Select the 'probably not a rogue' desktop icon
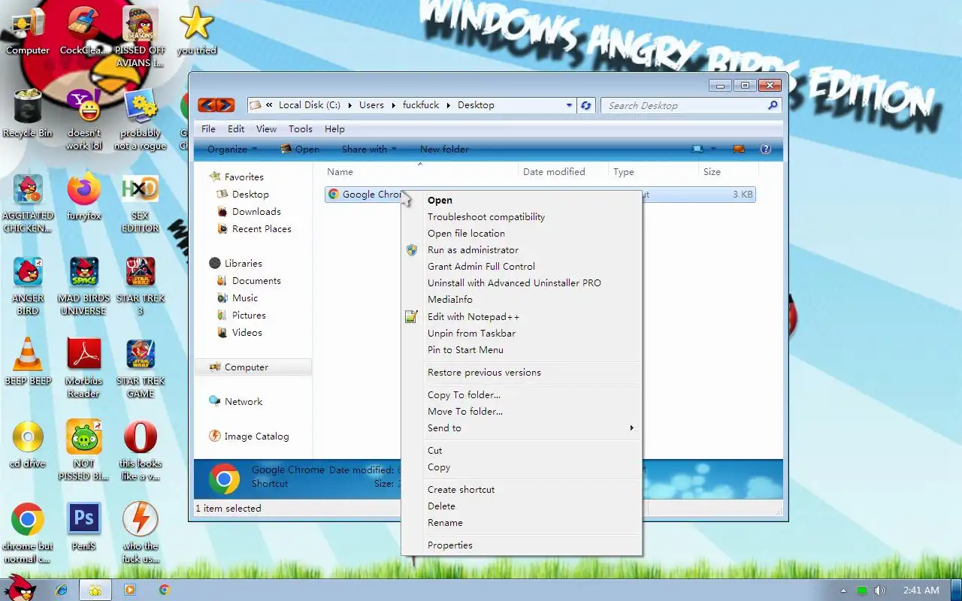The image size is (962, 601). point(140,119)
